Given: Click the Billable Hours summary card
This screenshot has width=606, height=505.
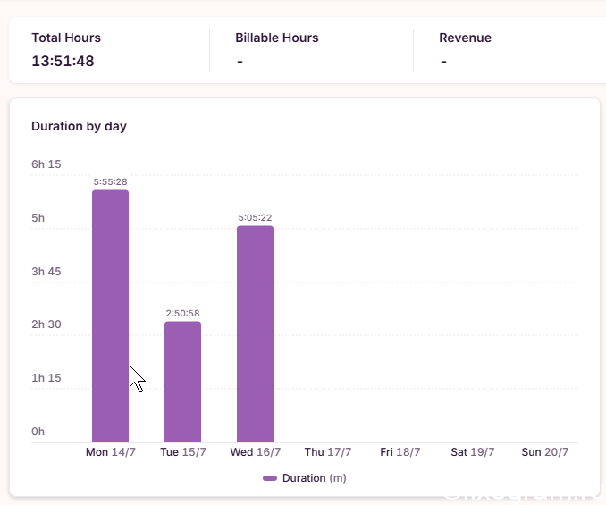Looking at the screenshot, I should pyautogui.click(x=311, y=49).
